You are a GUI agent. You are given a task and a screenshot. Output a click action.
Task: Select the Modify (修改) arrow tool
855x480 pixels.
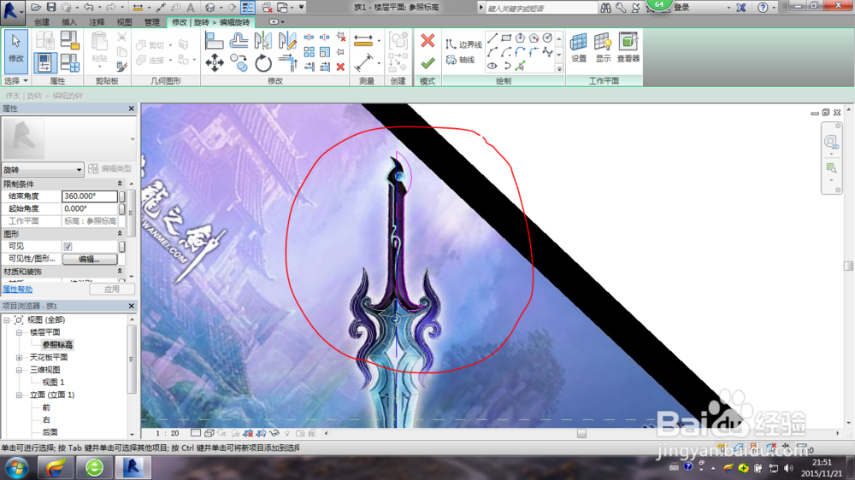[15, 51]
